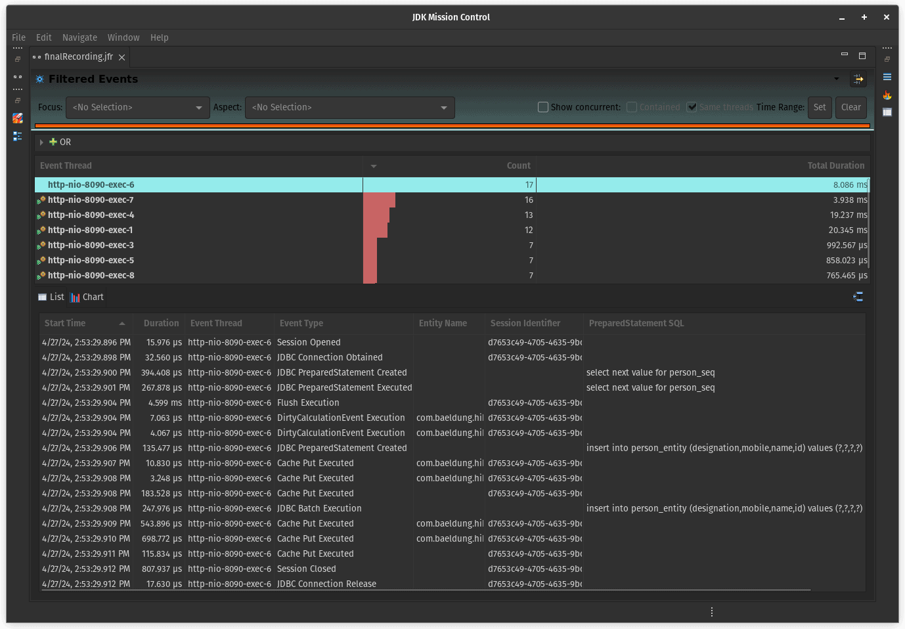Open the Focus dropdown
The height and width of the screenshot is (629, 905).
tap(137, 108)
